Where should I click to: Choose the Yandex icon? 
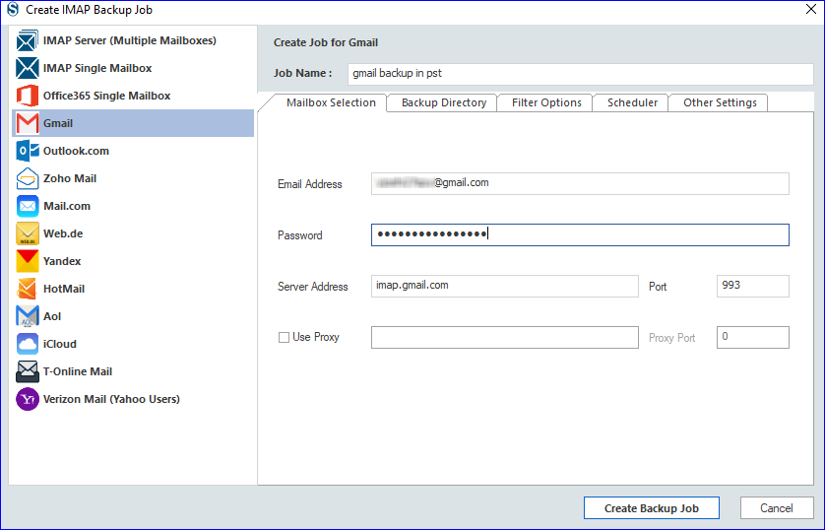click(x=27, y=261)
